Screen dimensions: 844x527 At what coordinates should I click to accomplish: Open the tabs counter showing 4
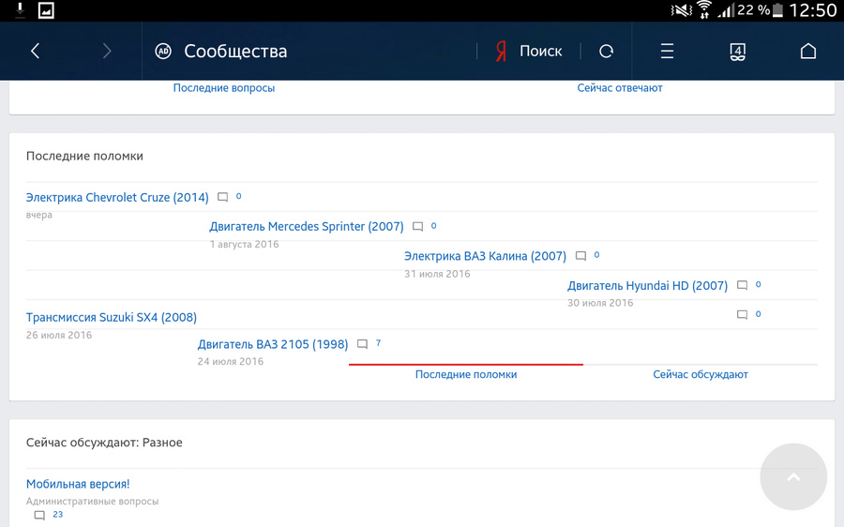click(737, 52)
